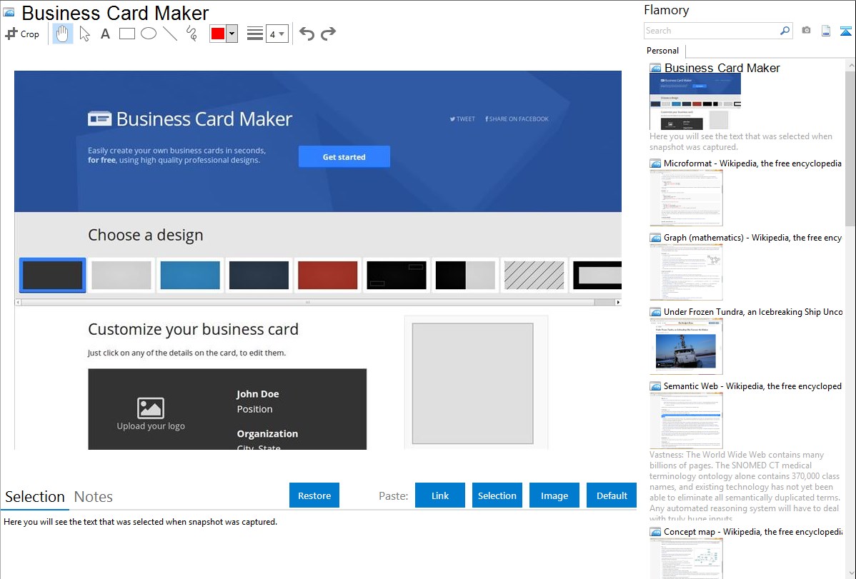Click the "Customize your business card" heading
Viewport: 856px width, 579px height.
[x=193, y=330]
